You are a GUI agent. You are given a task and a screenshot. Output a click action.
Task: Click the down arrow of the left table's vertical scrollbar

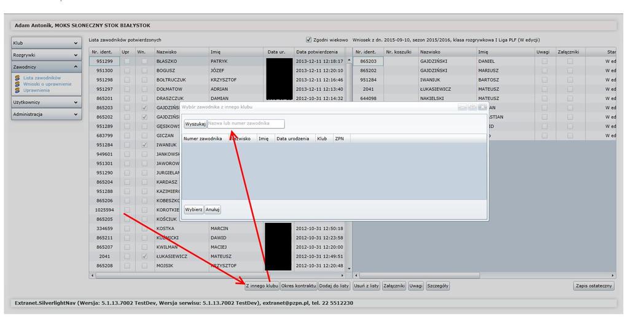coord(349,268)
